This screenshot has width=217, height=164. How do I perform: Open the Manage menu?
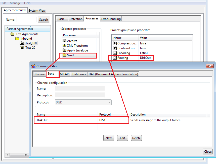click(15, 3)
